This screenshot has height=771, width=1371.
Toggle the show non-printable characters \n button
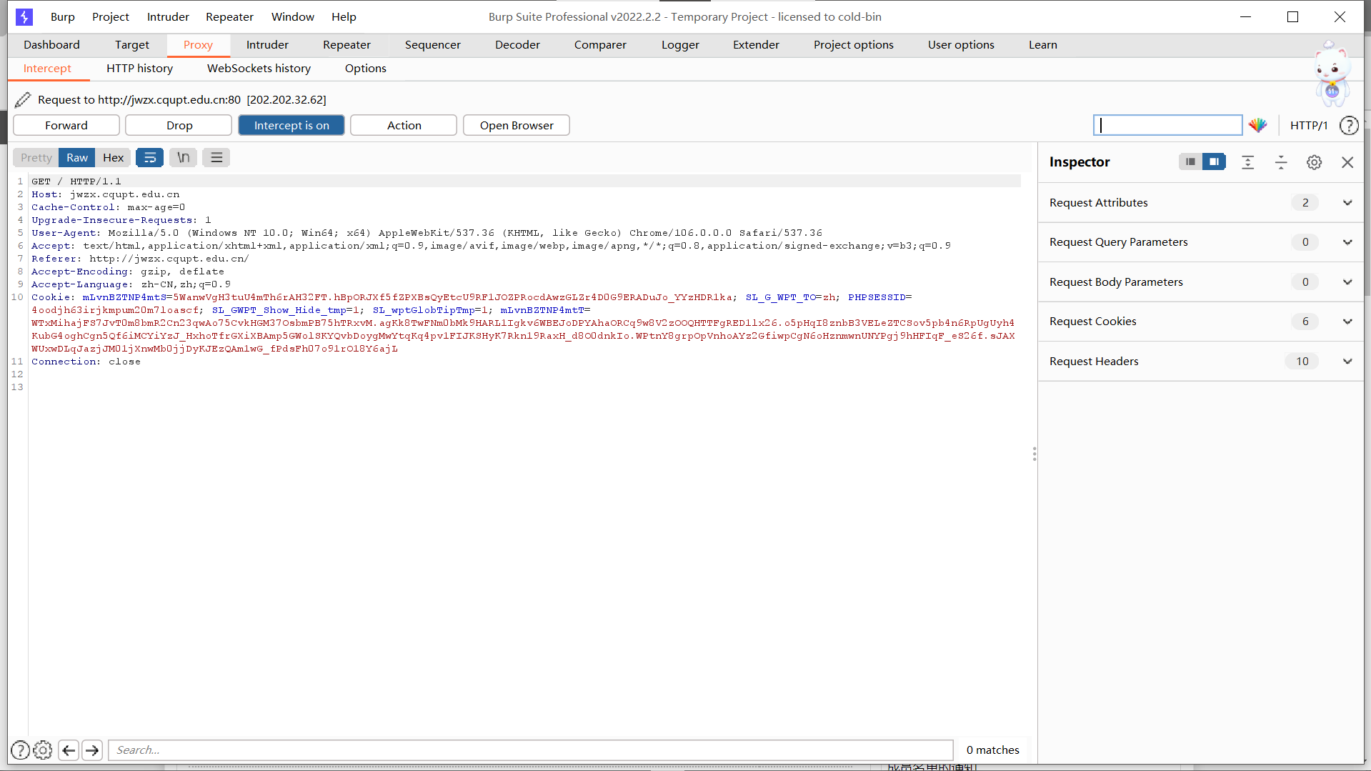point(184,157)
